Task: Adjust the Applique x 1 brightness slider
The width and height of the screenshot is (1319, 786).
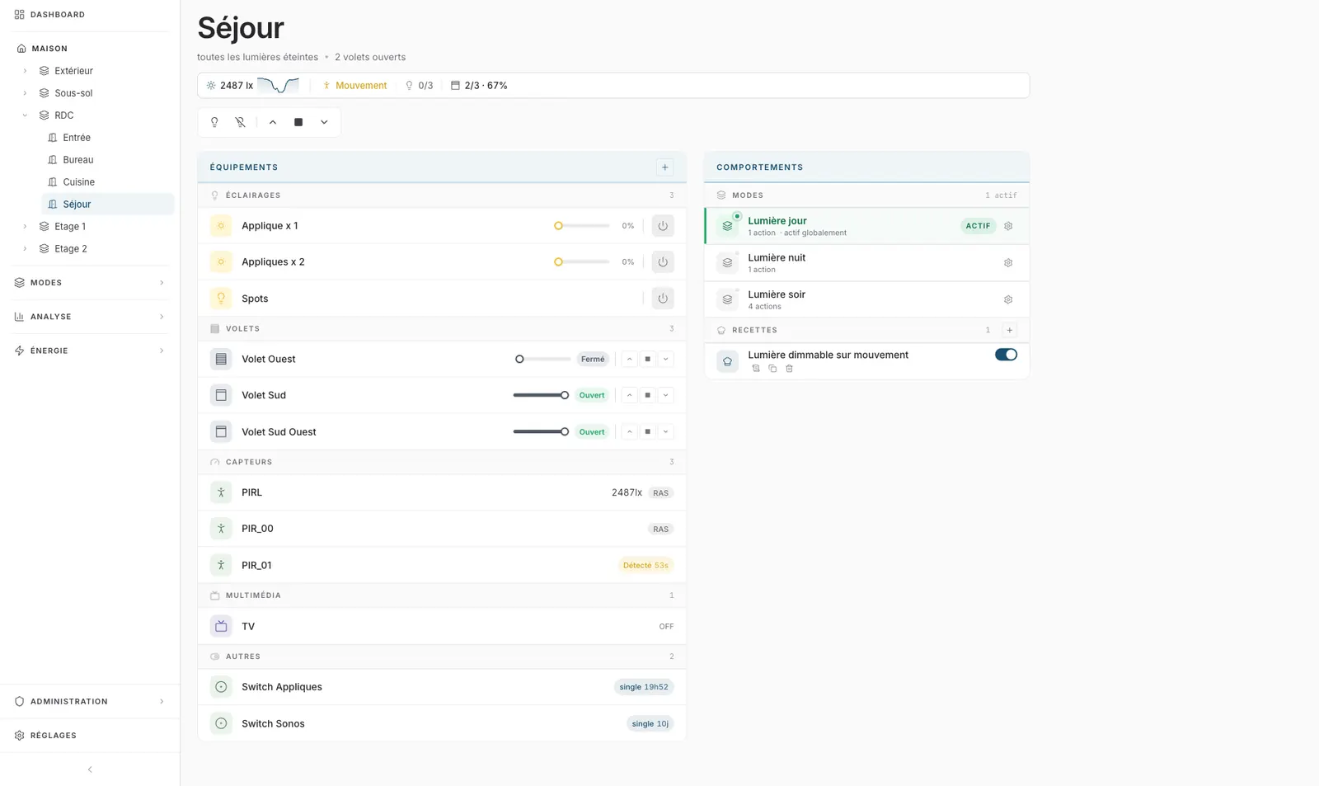Action: [x=583, y=226]
